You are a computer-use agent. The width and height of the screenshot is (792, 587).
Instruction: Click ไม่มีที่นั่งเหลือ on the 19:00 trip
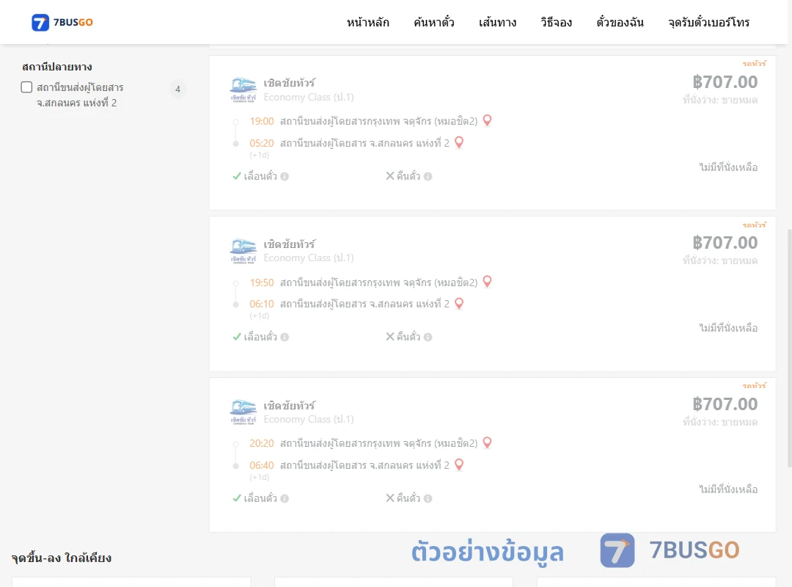[x=728, y=167]
